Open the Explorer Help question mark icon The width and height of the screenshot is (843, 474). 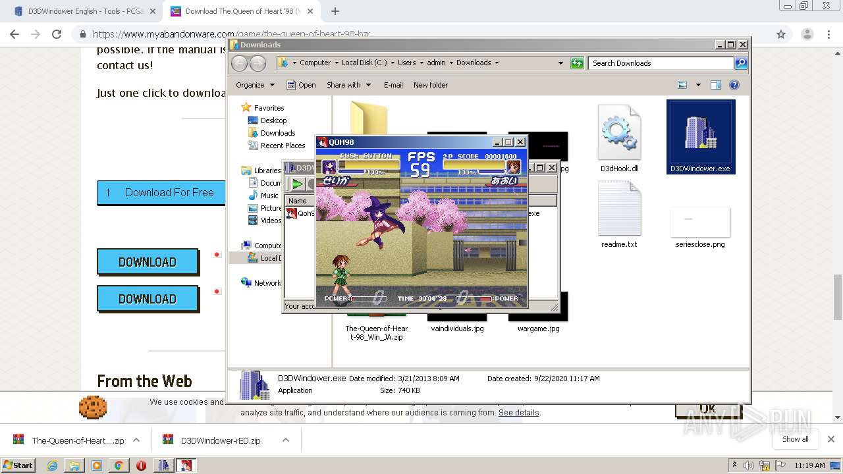(734, 85)
